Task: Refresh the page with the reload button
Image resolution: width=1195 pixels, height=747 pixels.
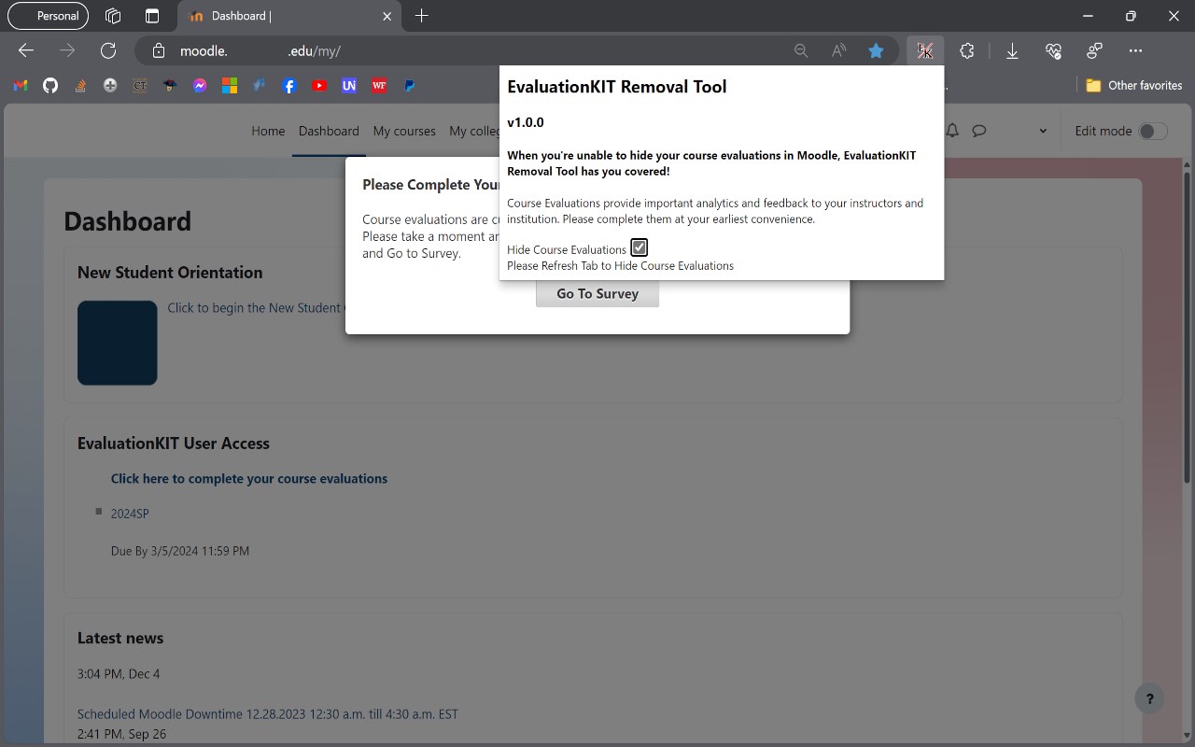Action: coord(108,51)
